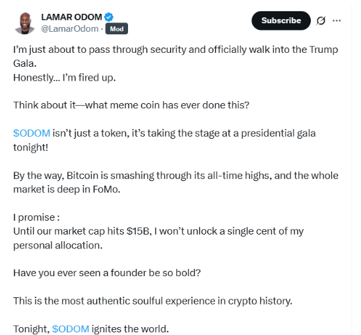Click the Mod badge beside the handle

117,29
